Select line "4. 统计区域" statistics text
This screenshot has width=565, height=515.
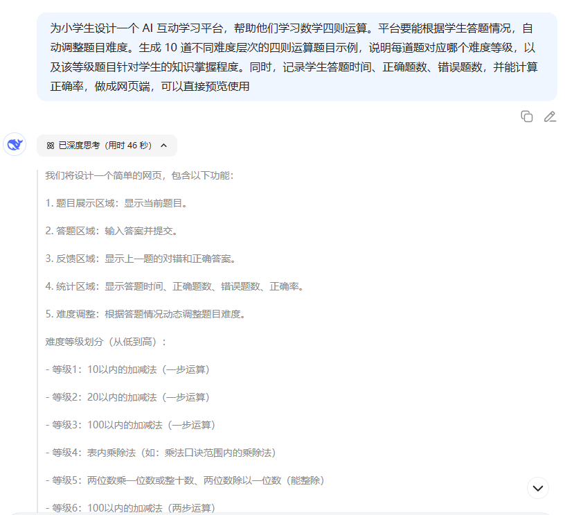tap(174, 286)
